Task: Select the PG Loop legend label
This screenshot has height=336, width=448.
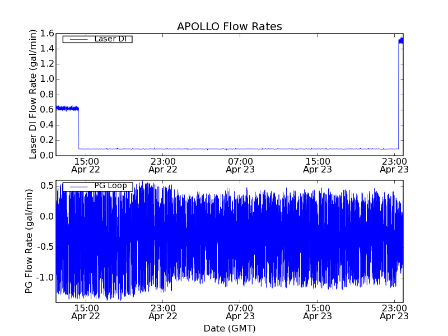Action: [110, 186]
